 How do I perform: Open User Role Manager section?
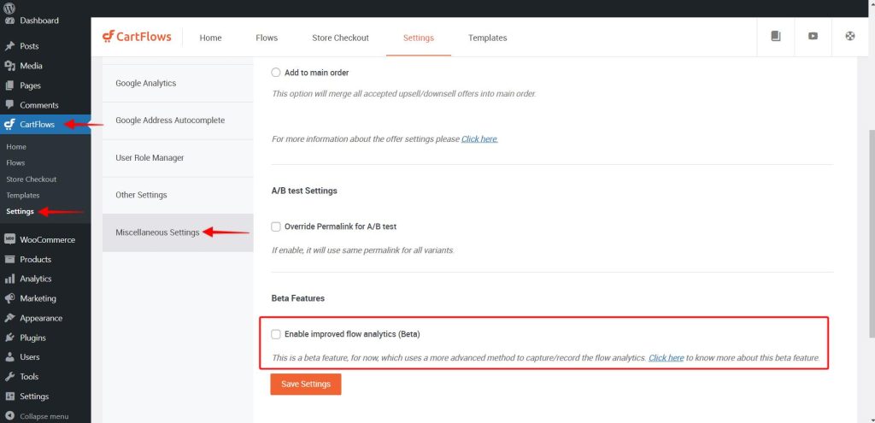pos(178,158)
